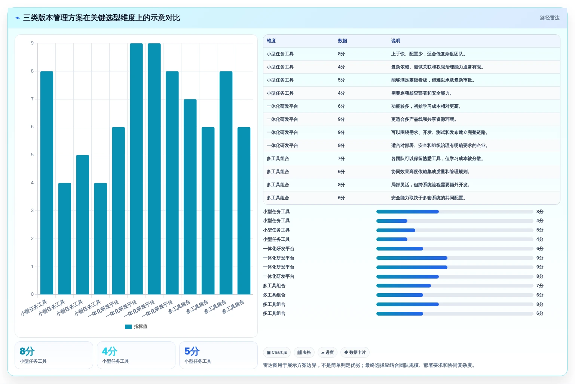This screenshot has width=575, height=384.
Task: Click the 数据卡片 tag chip
Action: coord(355,353)
